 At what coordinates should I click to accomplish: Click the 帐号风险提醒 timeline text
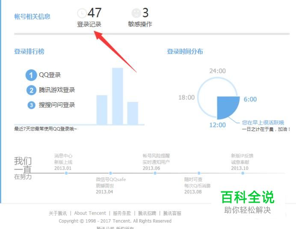click(156, 156)
